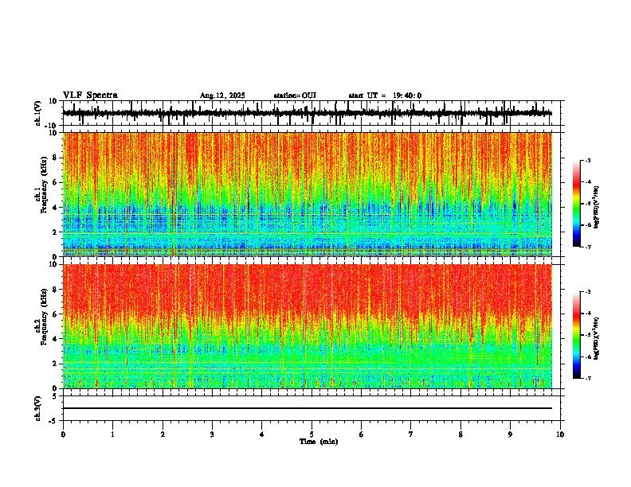Image resolution: width=631 pixels, height=487 pixels.
Task: Click the "4" tick on ch.2 frequency axis
Action: click(x=56, y=339)
